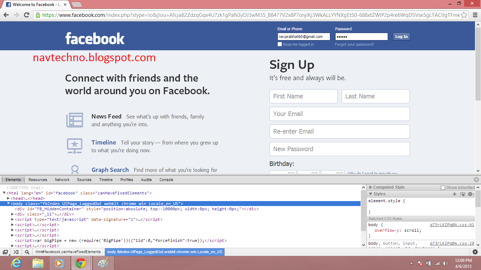Switch to the Elements tab
The width and height of the screenshot is (481, 270).
pyautogui.click(x=13, y=180)
